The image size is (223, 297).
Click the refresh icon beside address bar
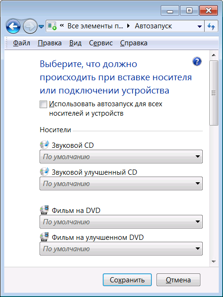pos(211,26)
